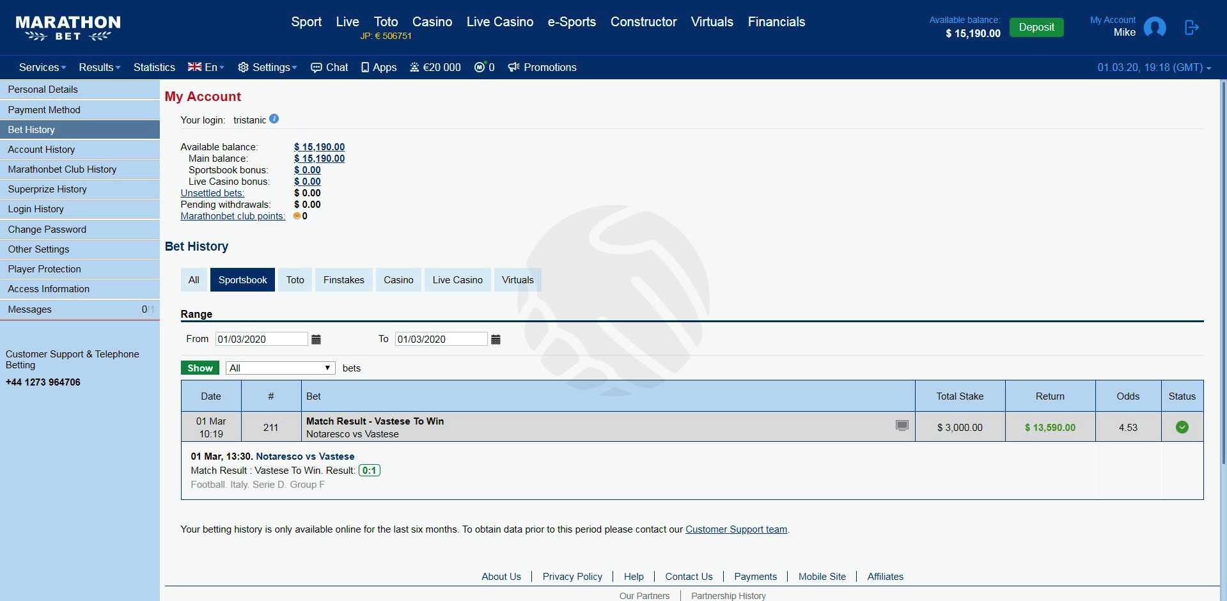Click the monitor icon in bet row
Image resolution: width=1227 pixels, height=601 pixels.
(902, 426)
